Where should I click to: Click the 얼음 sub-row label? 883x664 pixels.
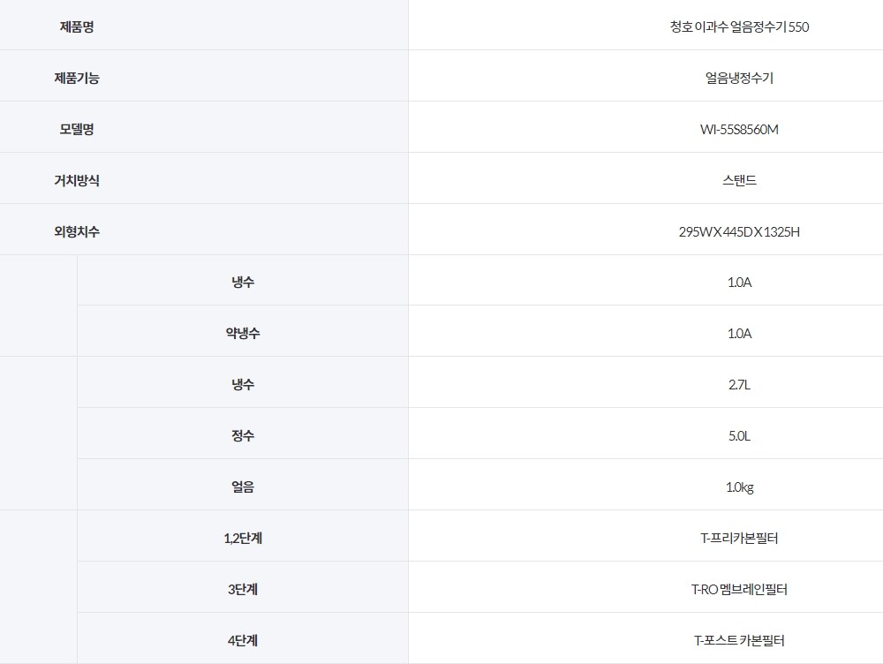242,487
